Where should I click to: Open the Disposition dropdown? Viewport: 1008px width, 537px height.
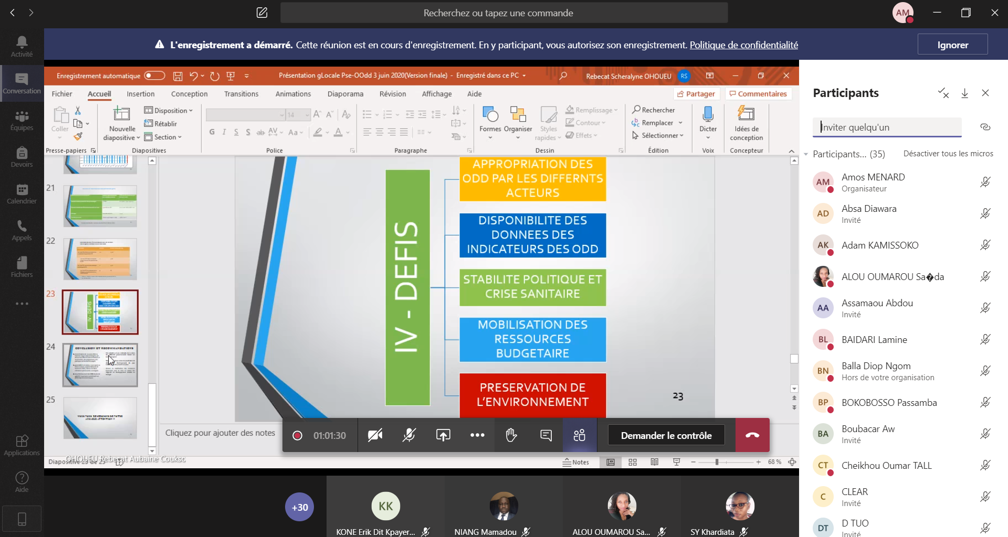click(x=169, y=110)
